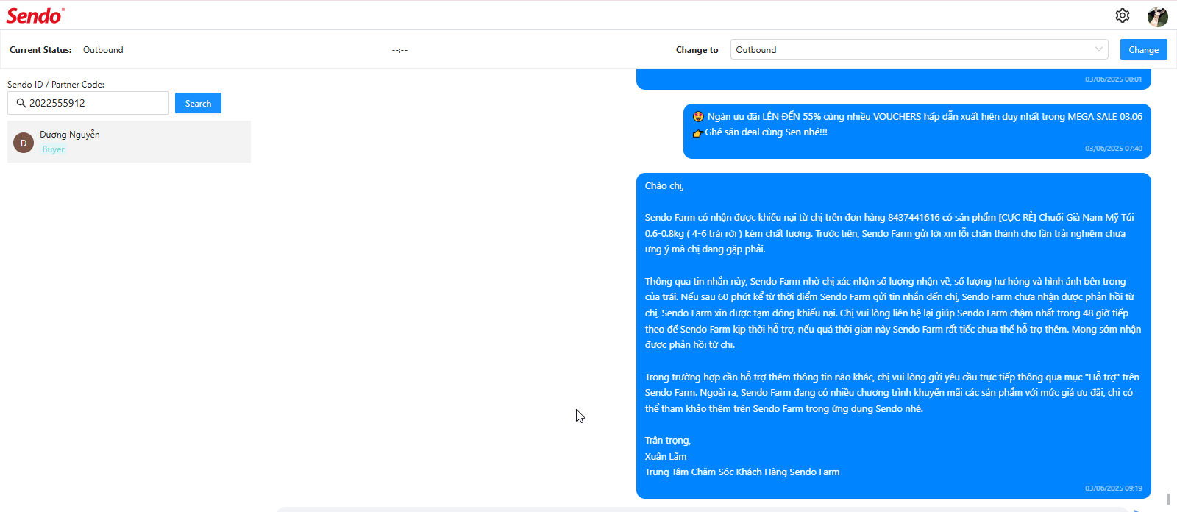Click the Sendo logo

pyautogui.click(x=35, y=15)
